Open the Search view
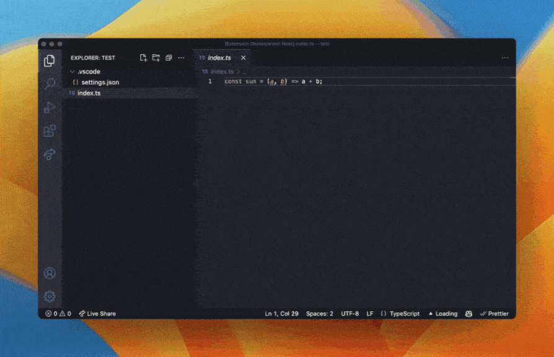 click(50, 83)
